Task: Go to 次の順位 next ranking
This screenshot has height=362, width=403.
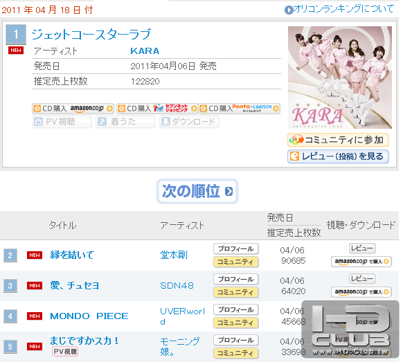Action: 197,191
